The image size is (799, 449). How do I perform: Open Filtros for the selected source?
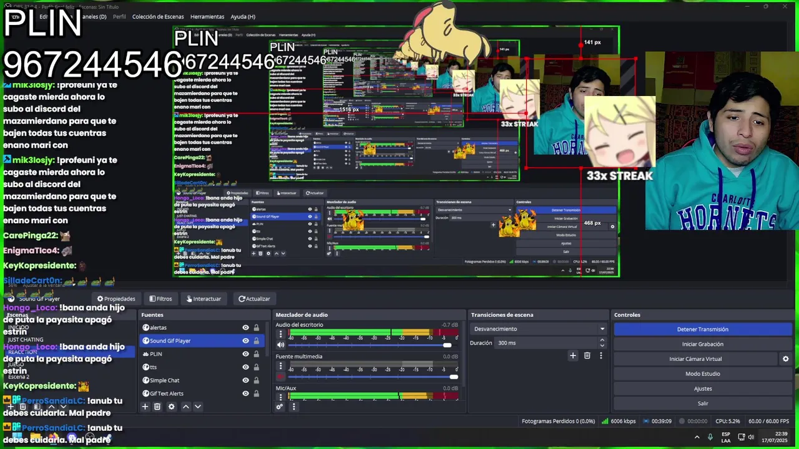(160, 299)
